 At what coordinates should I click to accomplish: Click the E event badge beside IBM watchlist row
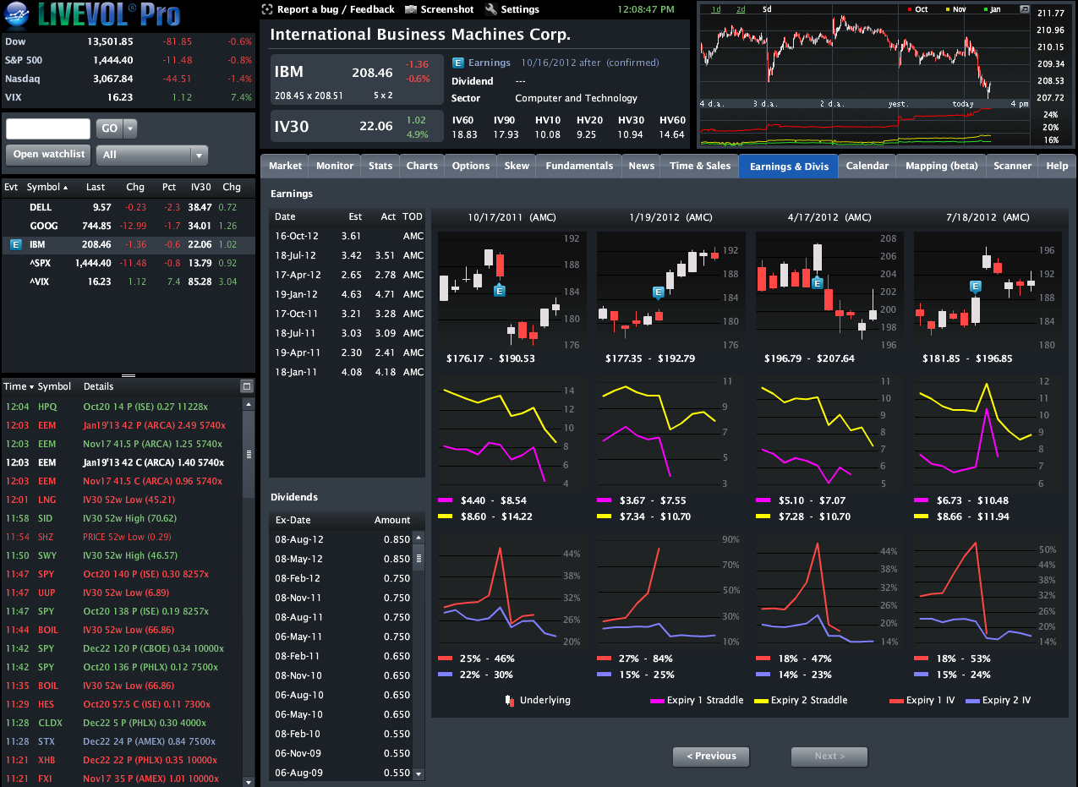(x=15, y=244)
